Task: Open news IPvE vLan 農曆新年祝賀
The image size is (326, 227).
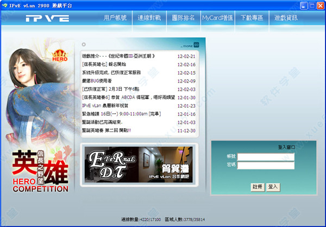Action: coord(105,105)
